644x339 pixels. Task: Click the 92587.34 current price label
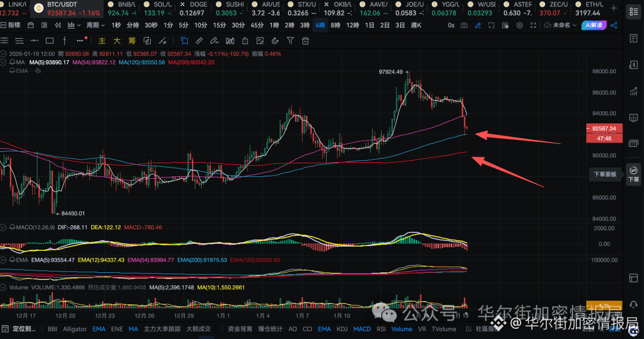coord(603,129)
